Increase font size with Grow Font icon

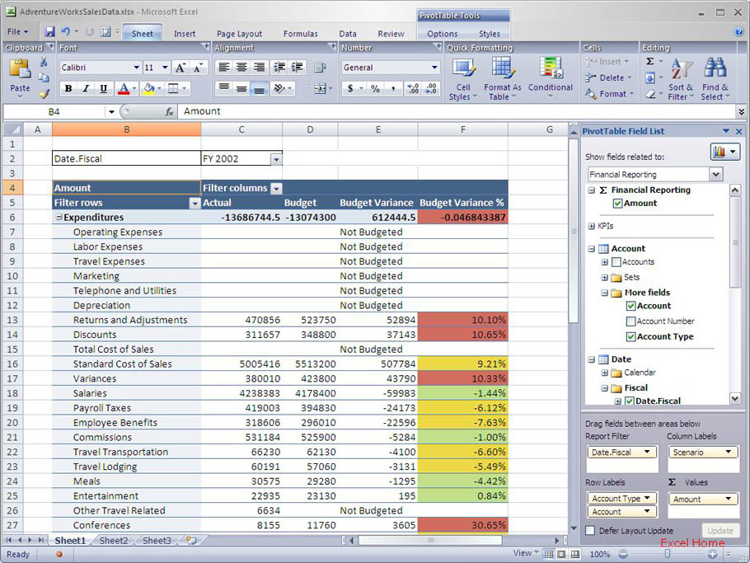[180, 68]
